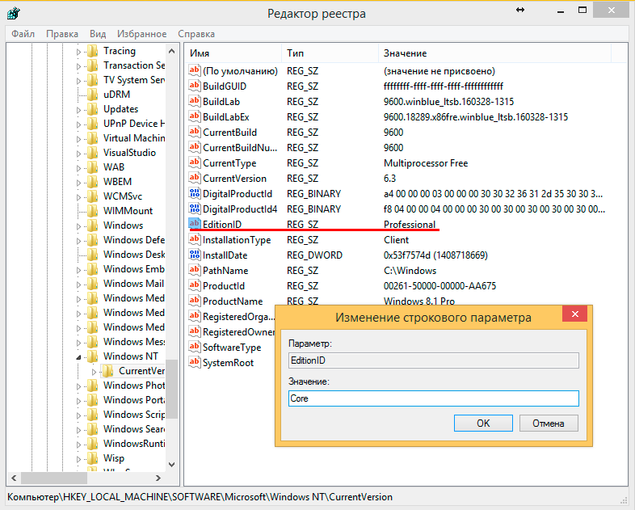The image size is (635, 510).
Task: Click the highlighted icon of EditionID value
Action: pyautogui.click(x=195, y=224)
